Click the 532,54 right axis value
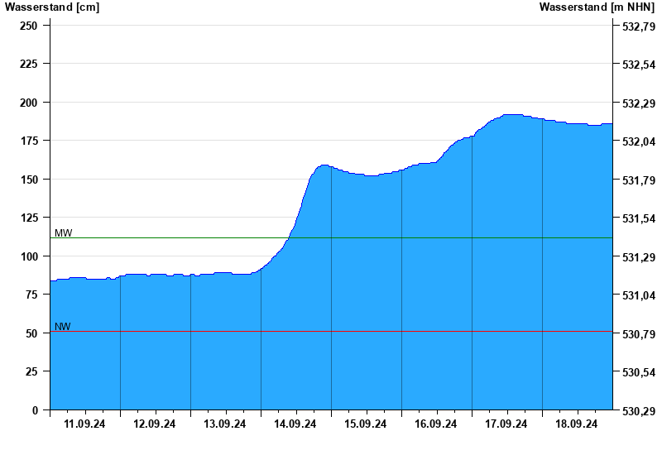 pyautogui.click(x=639, y=65)
